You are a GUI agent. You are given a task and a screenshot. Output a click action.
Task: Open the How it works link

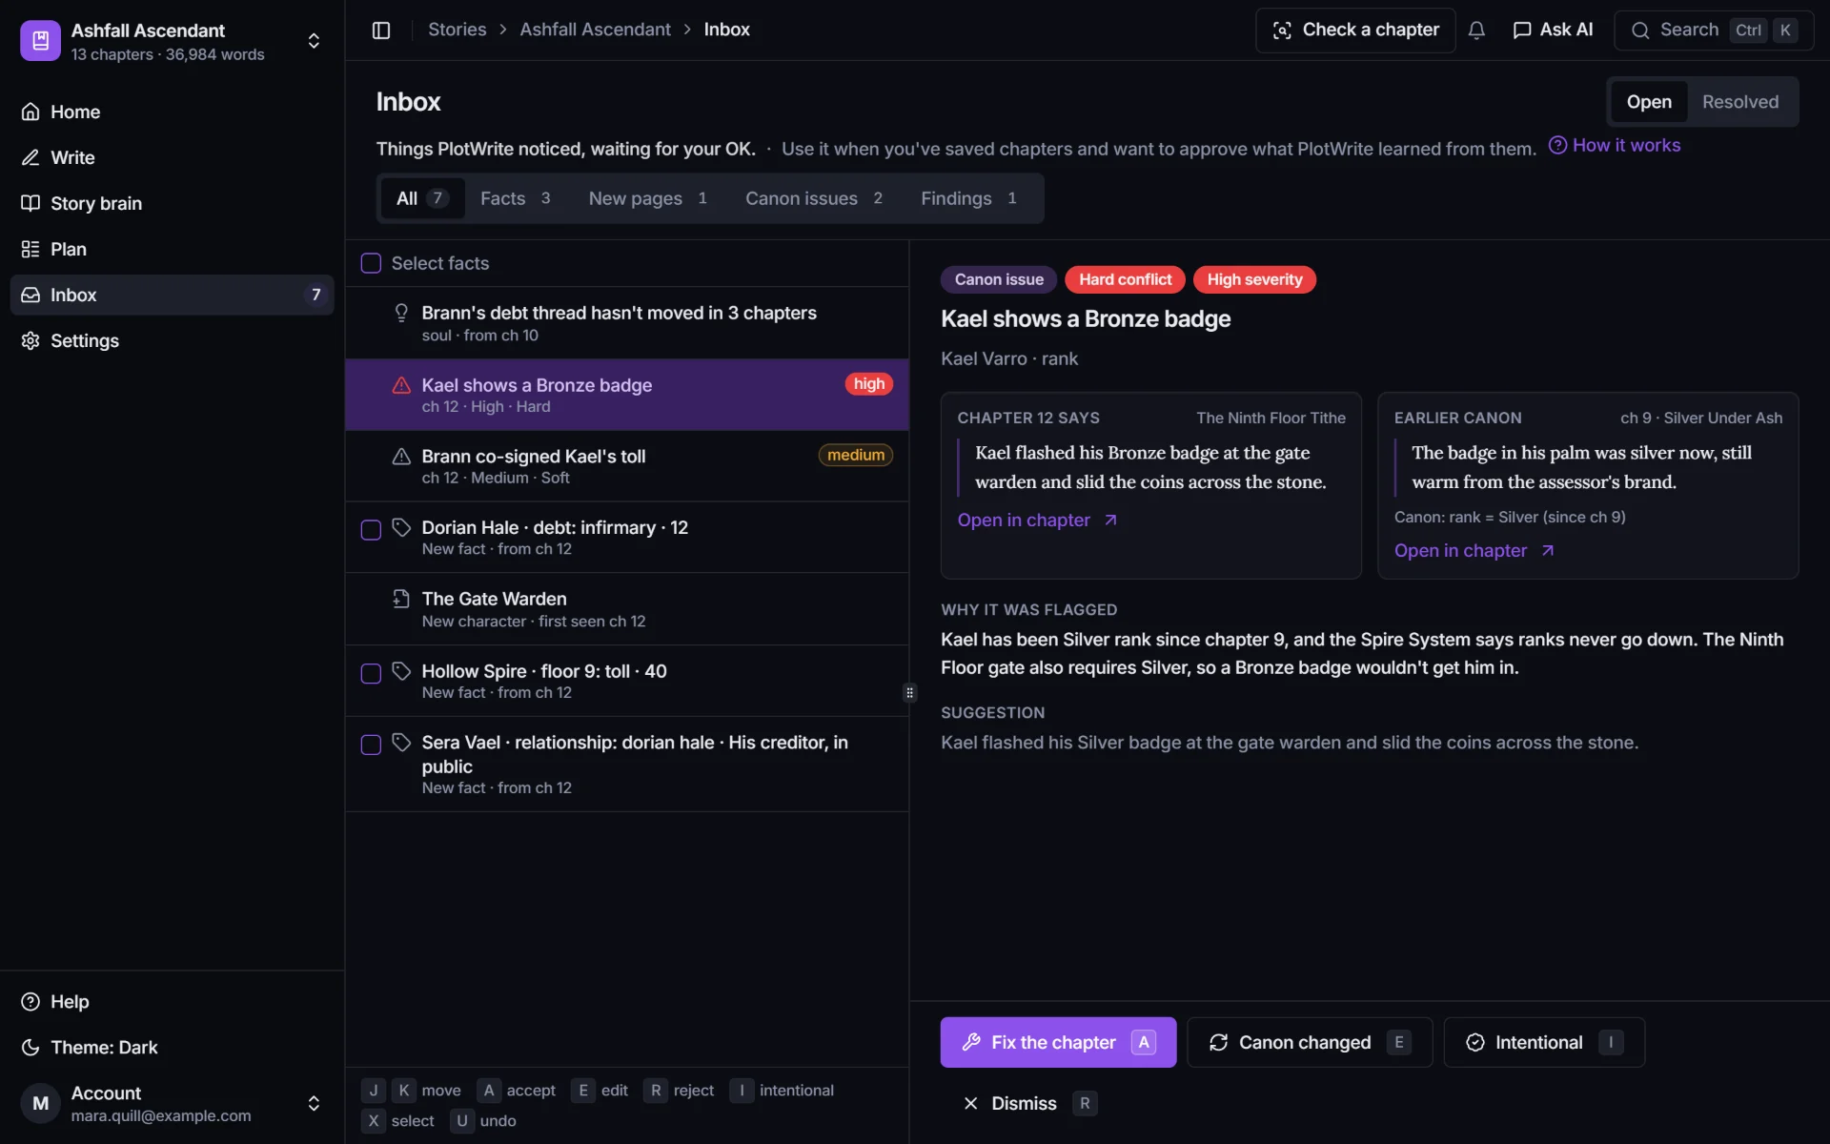pos(1614,145)
